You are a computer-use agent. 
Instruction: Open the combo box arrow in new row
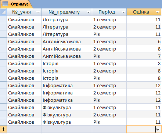tap(158, 129)
